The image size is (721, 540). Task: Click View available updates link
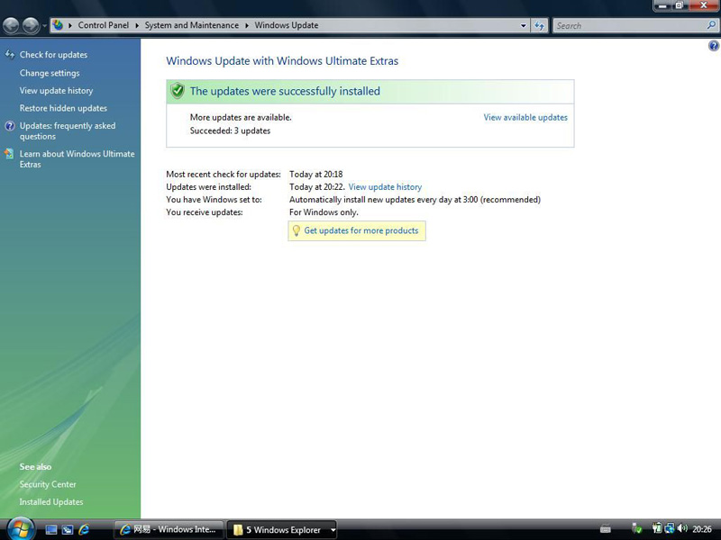(x=525, y=117)
